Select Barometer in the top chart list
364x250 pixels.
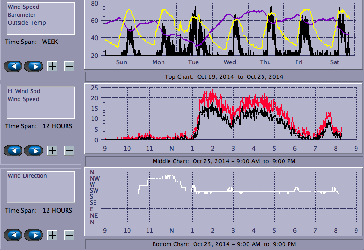21,15
